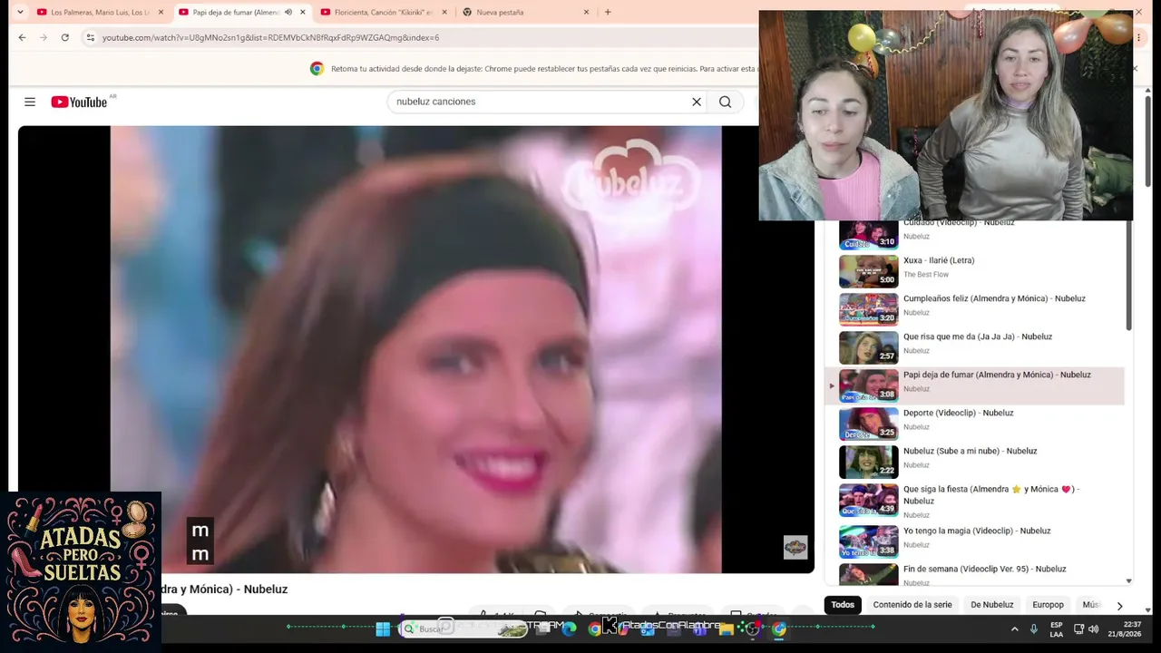Open 'Deporte (Videoclip) - Nubeluz' video
1161x653 pixels.
coord(958,413)
